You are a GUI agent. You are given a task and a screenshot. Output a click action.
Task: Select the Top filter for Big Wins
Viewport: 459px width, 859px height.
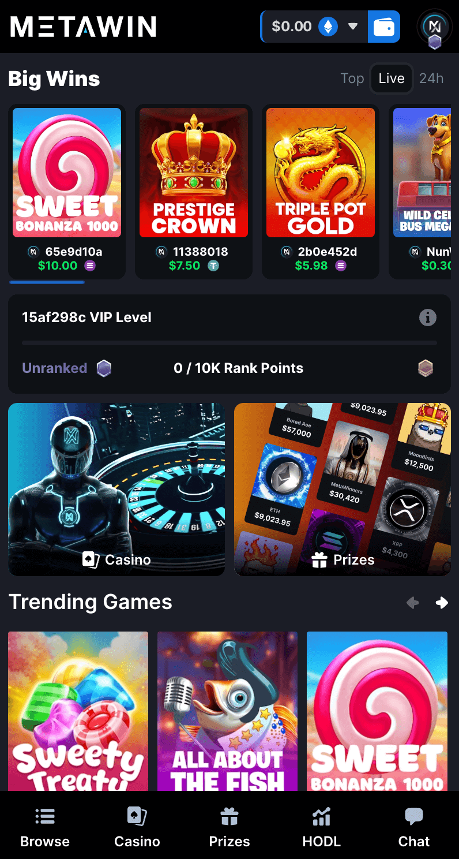click(x=352, y=79)
